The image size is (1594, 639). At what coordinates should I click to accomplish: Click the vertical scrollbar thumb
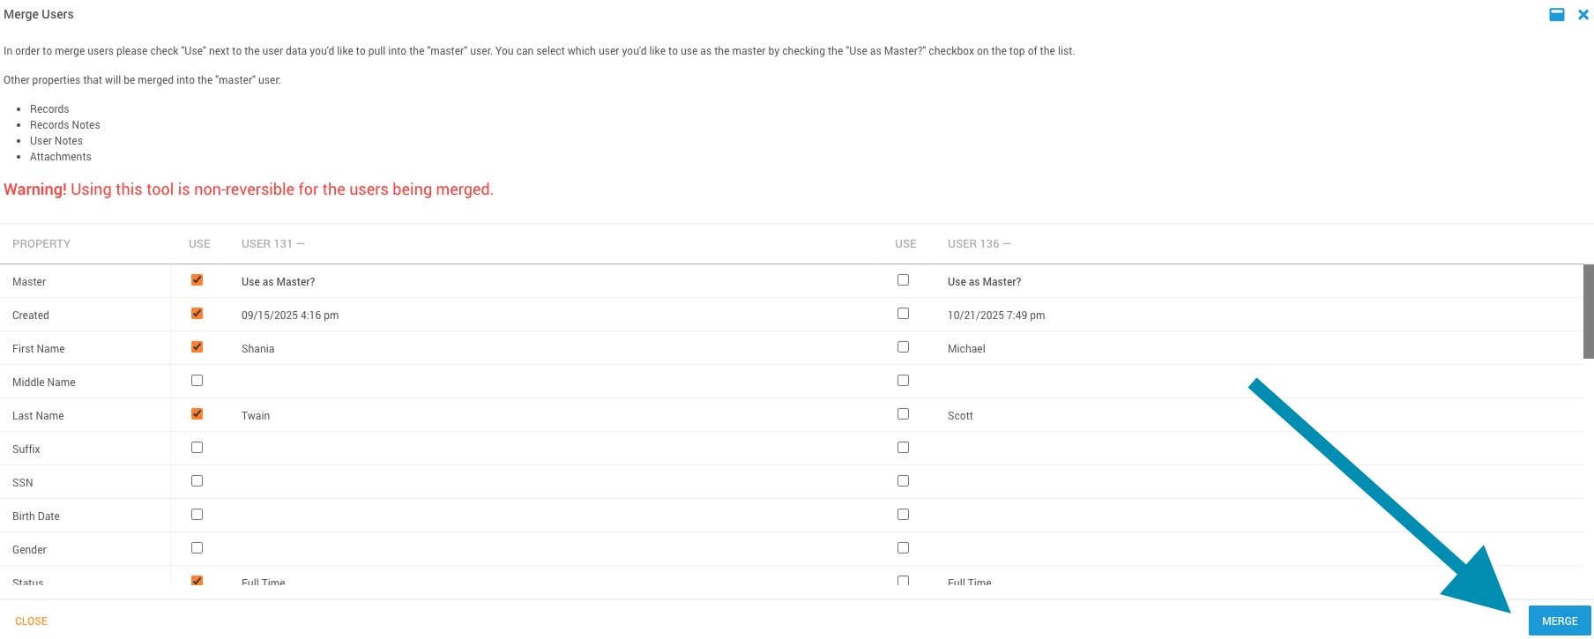(x=1588, y=311)
